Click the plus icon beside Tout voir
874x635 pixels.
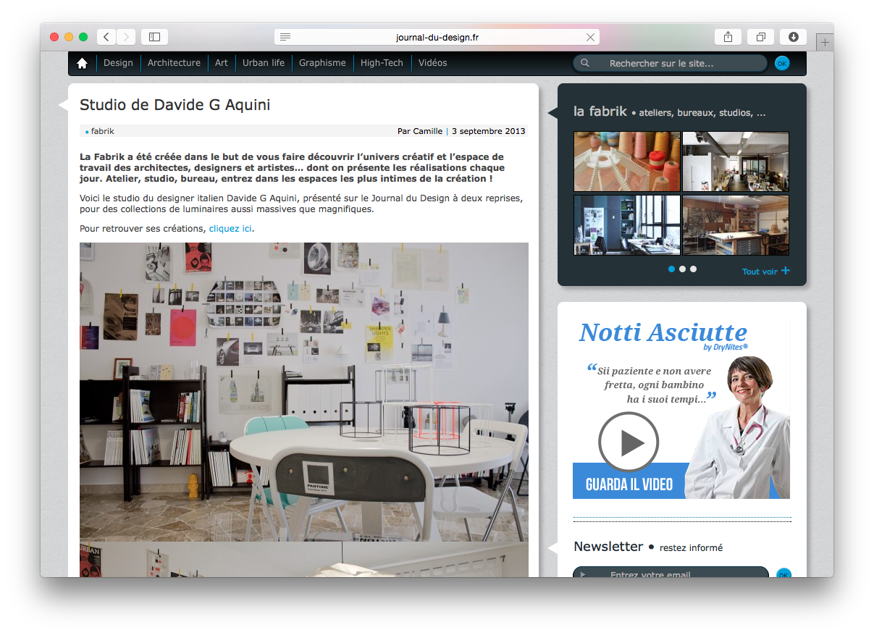coord(786,271)
